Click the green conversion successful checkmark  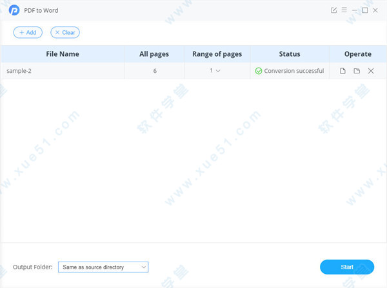tap(259, 71)
